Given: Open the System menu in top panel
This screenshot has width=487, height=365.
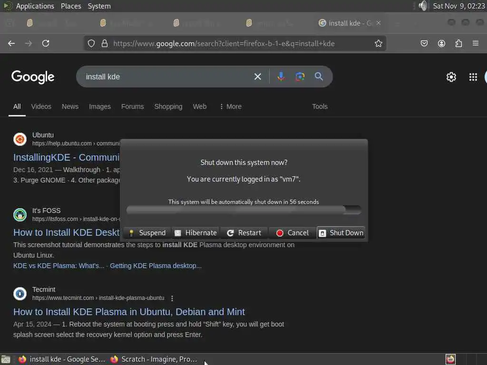Looking at the screenshot, I should 99,6.
